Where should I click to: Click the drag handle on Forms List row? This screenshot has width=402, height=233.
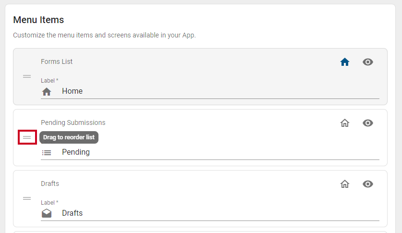(27, 76)
